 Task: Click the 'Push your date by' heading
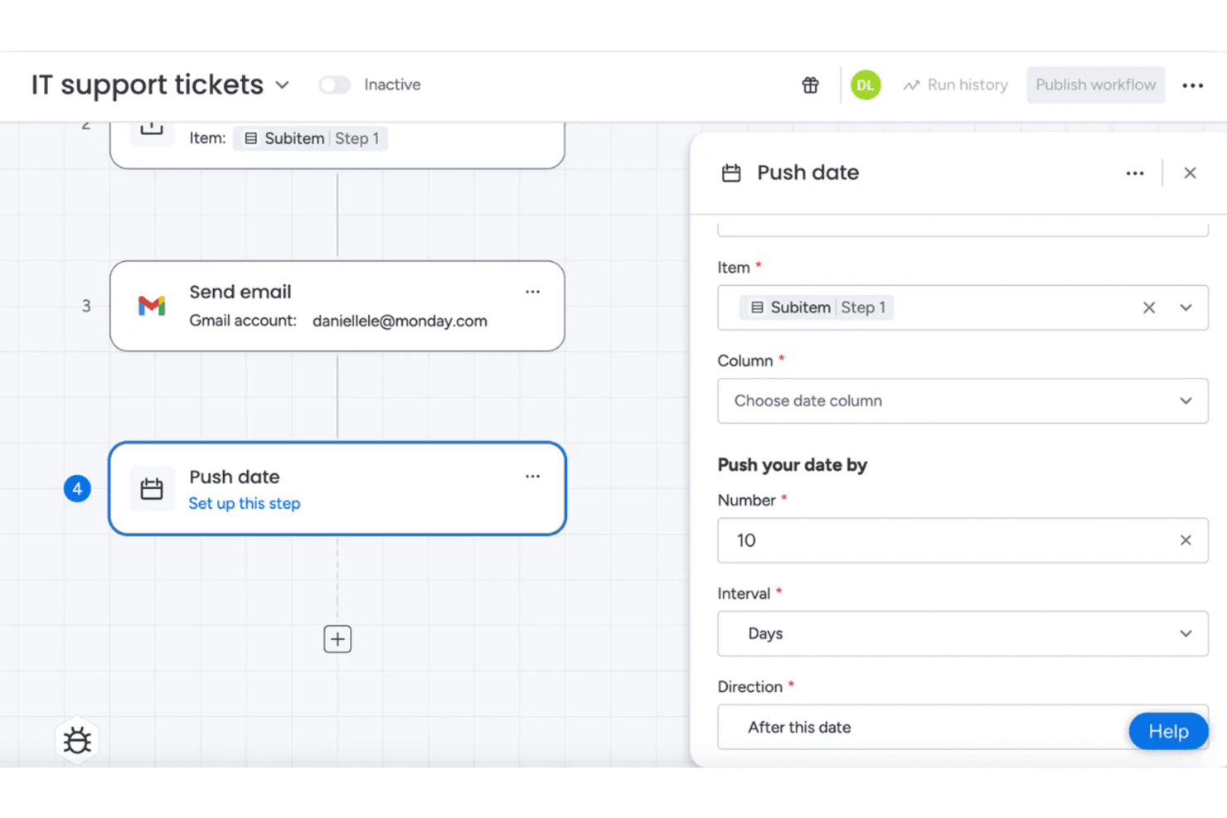point(793,465)
